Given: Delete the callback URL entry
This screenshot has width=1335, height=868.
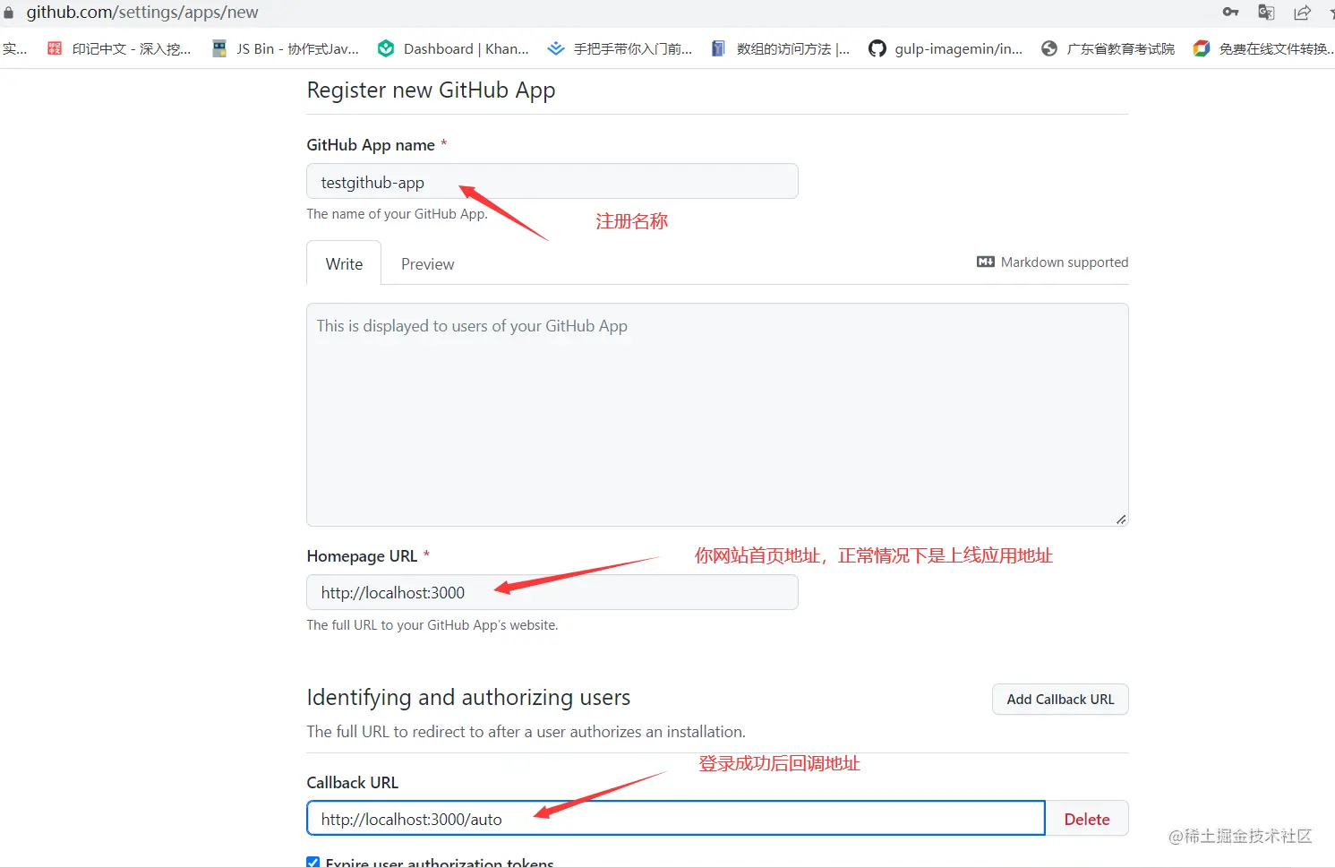Looking at the screenshot, I should click(x=1086, y=819).
